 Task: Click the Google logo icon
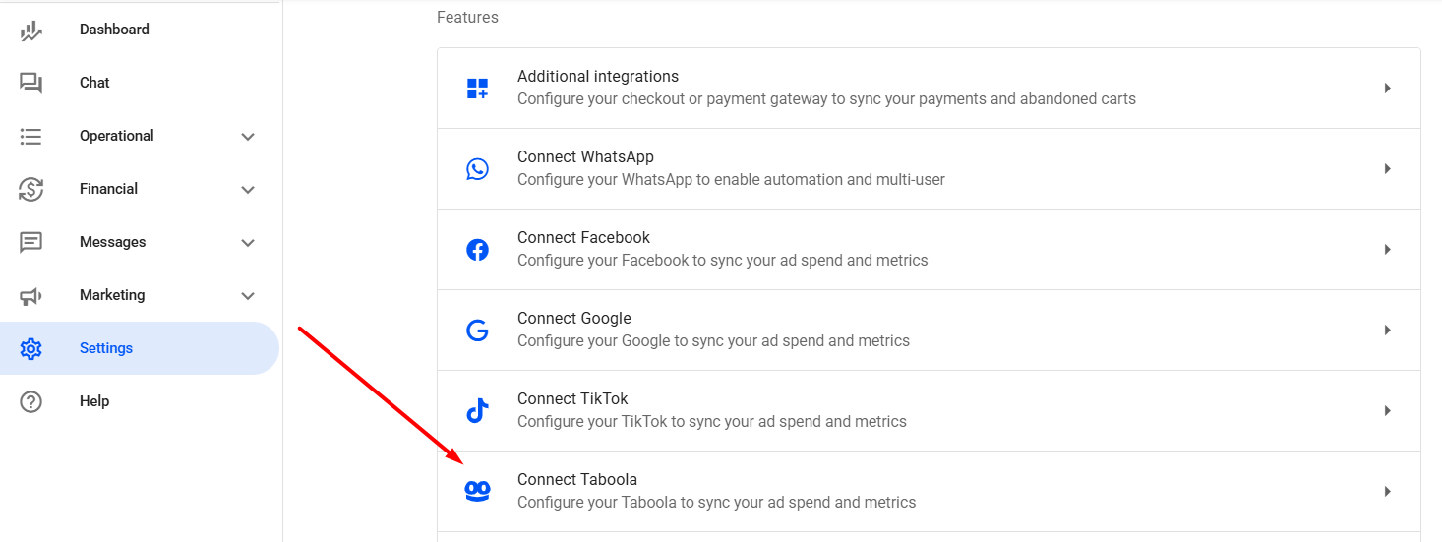[477, 331]
